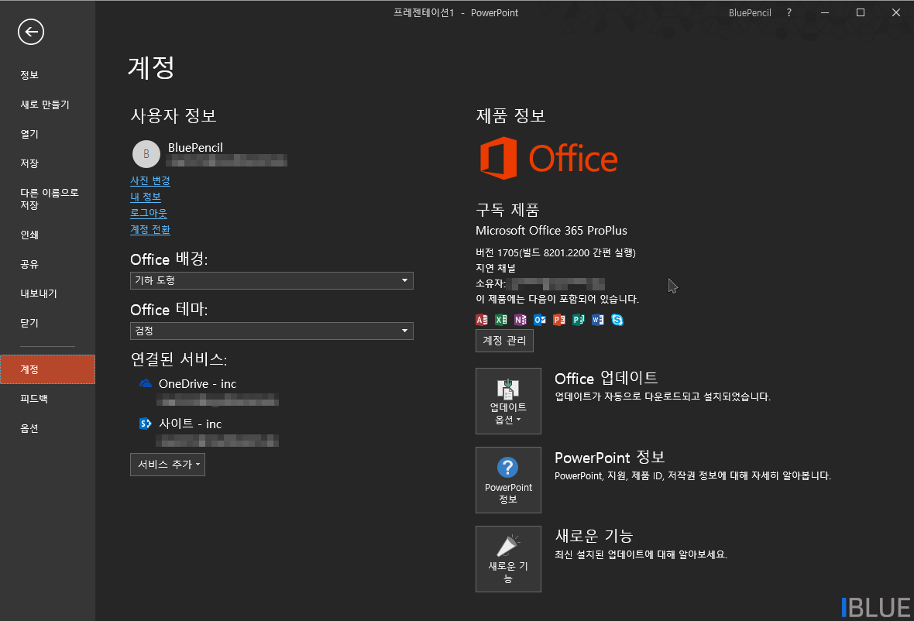
Task: Click the OneNote app icon
Action: click(520, 319)
